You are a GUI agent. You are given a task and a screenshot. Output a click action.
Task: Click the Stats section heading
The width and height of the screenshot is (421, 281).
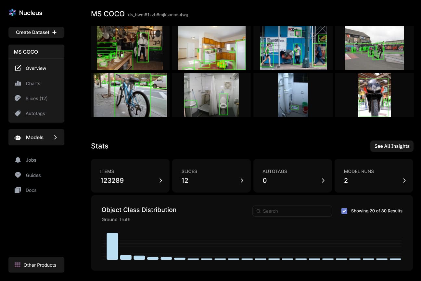coord(100,146)
